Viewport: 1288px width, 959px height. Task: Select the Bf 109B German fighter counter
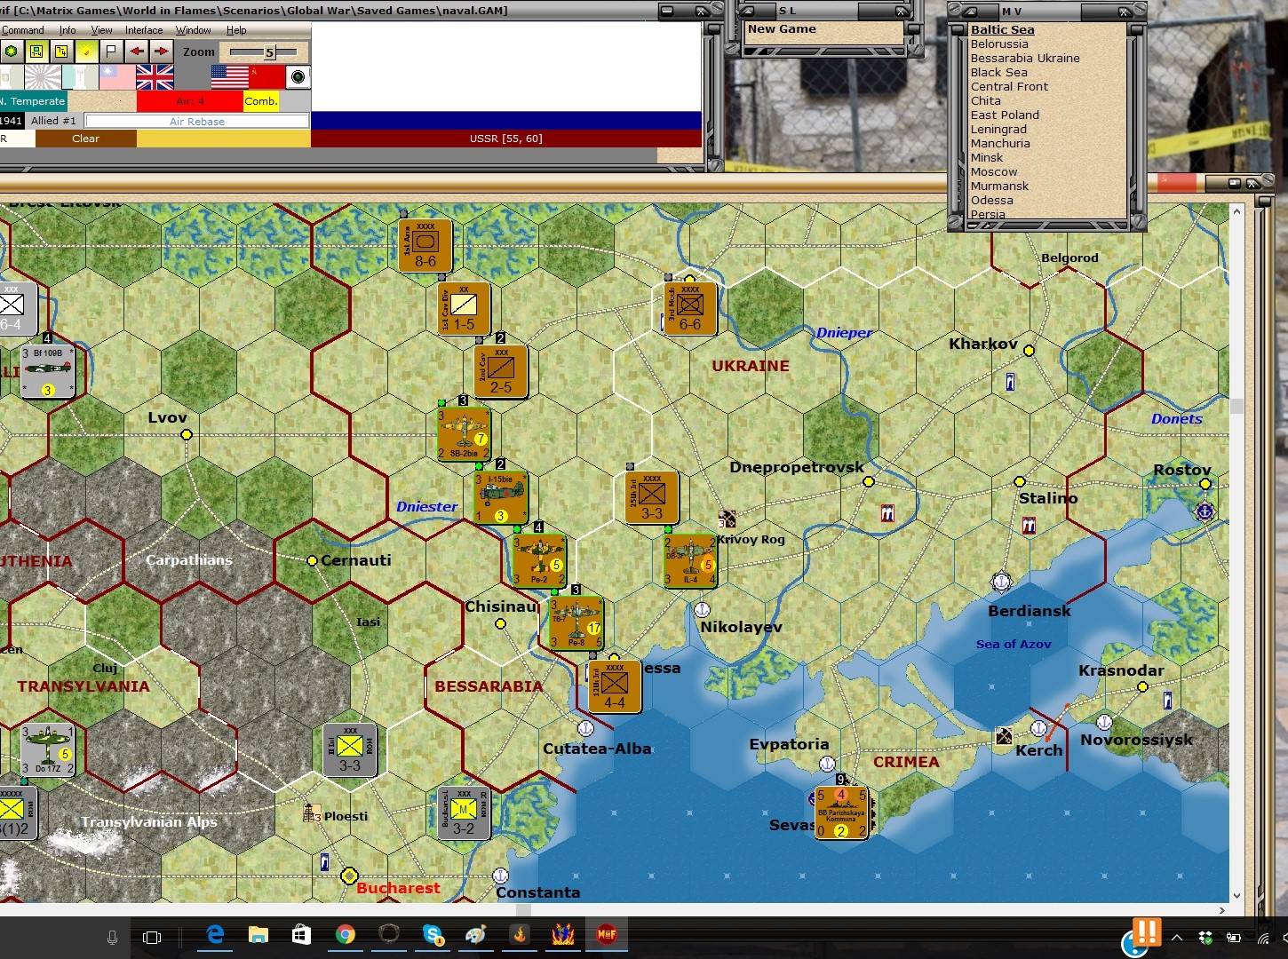pyautogui.click(x=47, y=371)
